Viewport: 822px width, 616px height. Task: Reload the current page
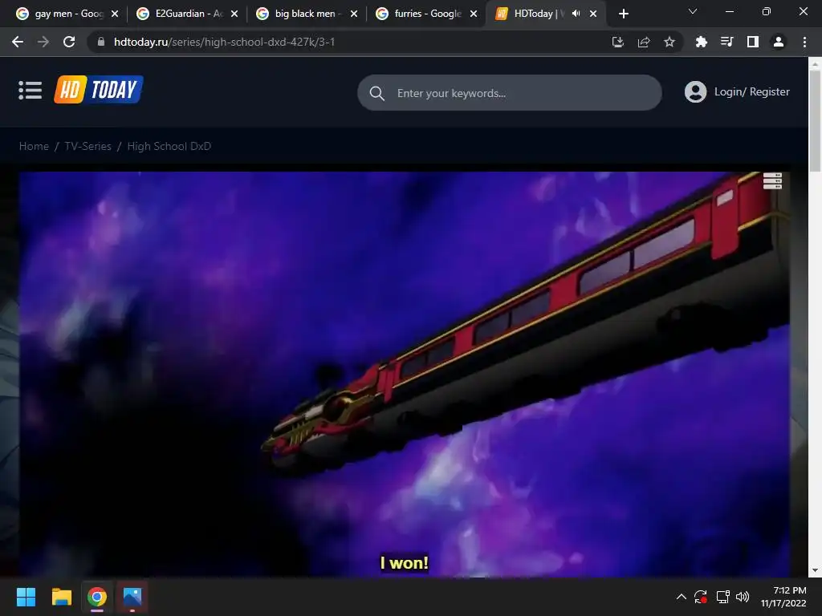[x=69, y=42]
